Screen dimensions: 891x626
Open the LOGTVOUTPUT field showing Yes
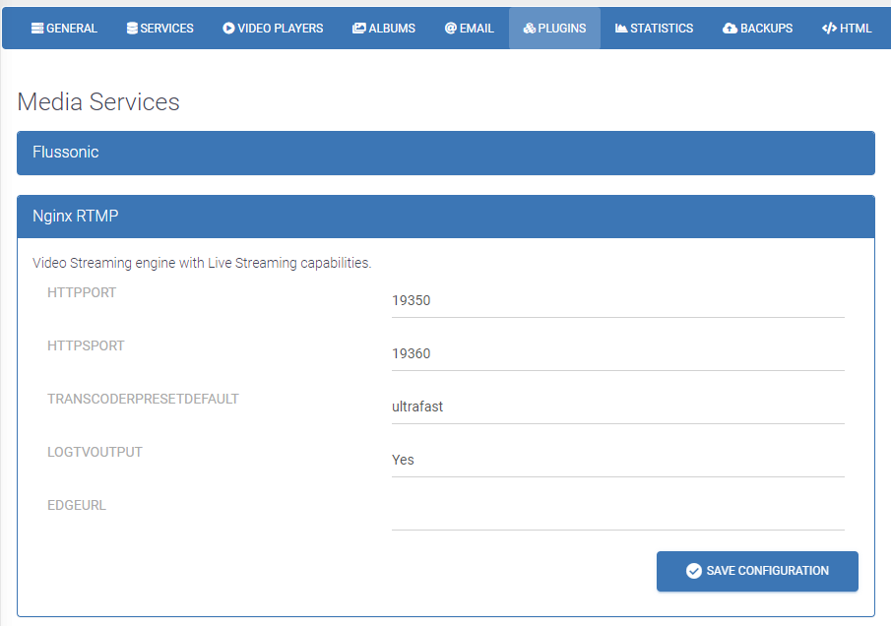click(618, 460)
